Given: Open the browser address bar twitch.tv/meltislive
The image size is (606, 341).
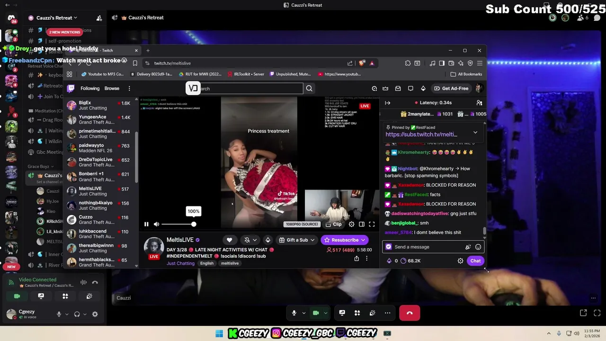Looking at the screenshot, I should coord(172,63).
